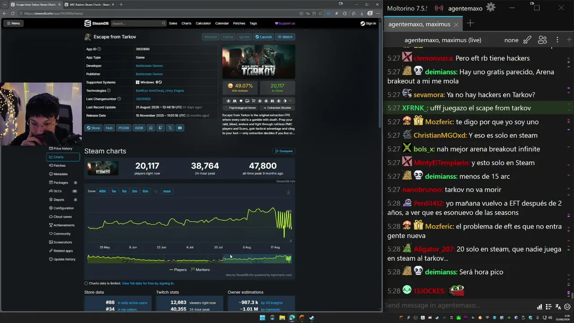Click Sign in with Steam
This screenshot has width=574, height=323.
pyautogui.click(x=368, y=23)
